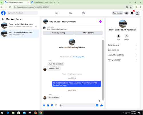Open the Groups icon in top navigation

[x=84, y=13]
